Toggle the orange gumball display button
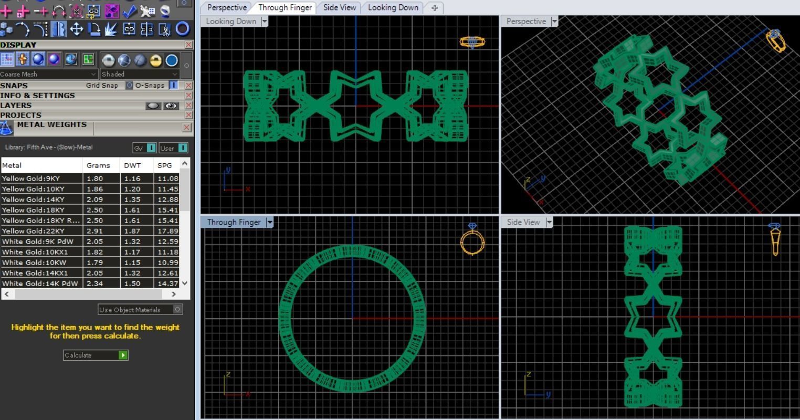The width and height of the screenshot is (800, 420). (23, 59)
